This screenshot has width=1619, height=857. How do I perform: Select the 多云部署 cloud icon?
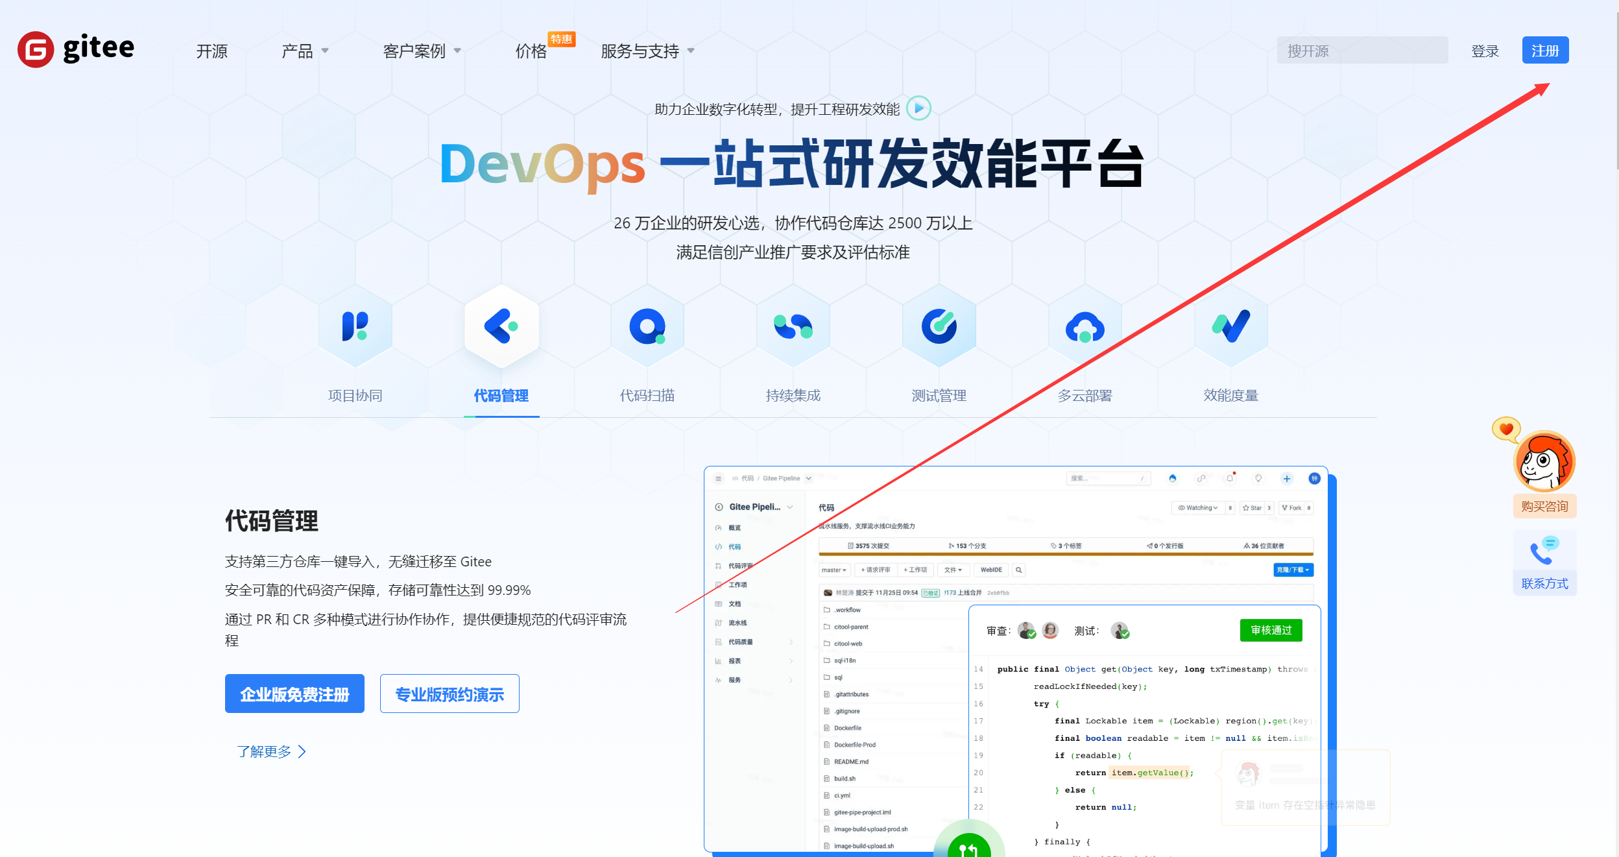tap(1085, 326)
